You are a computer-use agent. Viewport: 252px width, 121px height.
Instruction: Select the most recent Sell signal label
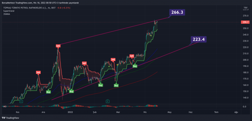(x=132, y=56)
